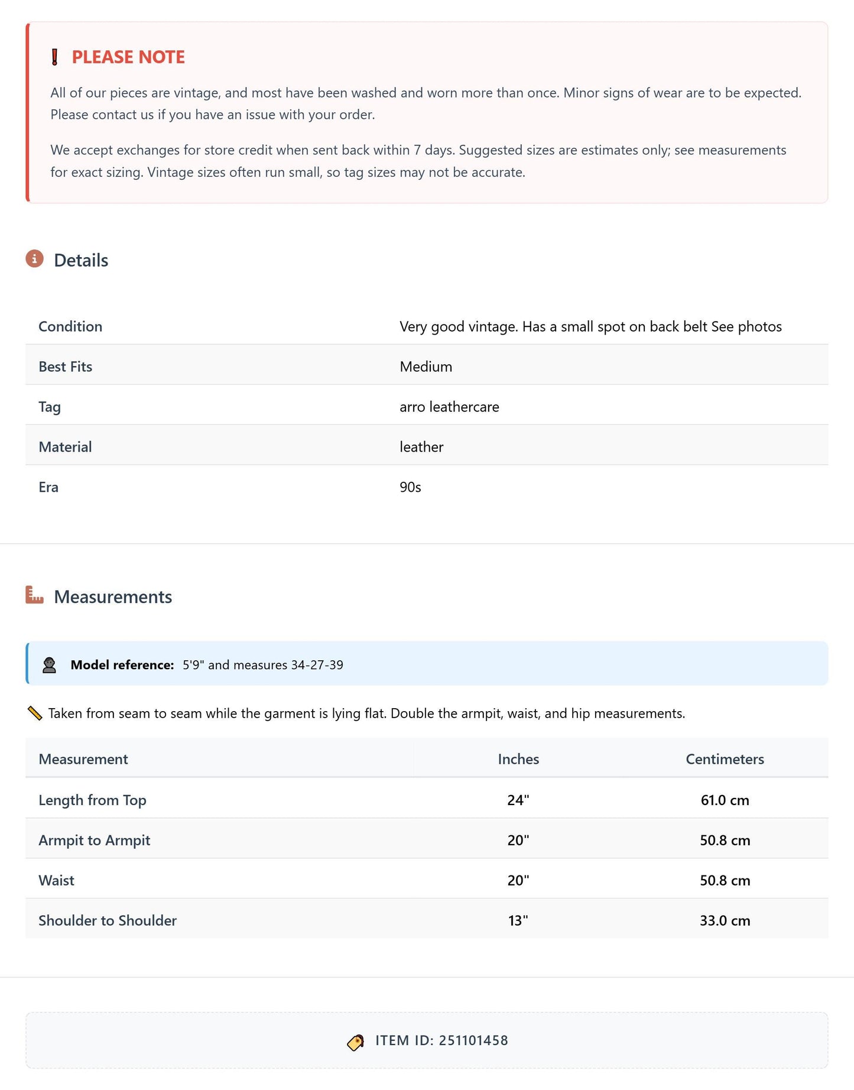Click the leather material value
Screen dimensions: 854x1090
(x=421, y=447)
